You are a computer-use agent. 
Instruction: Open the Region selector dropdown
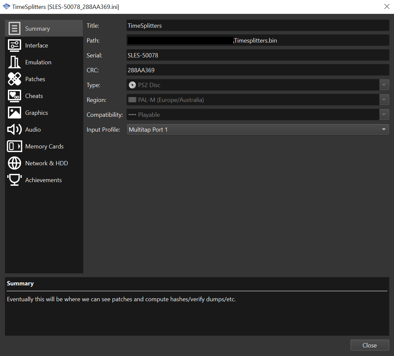(x=384, y=100)
